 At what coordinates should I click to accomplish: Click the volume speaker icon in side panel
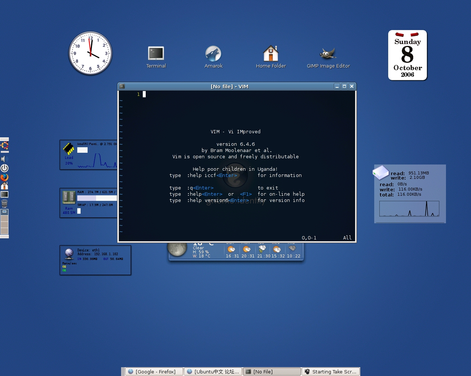[4, 159]
